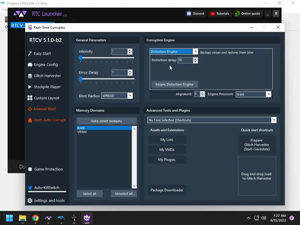Open Stockpile Player
Image resolution: width=300 pixels, height=225 pixels.
click(x=47, y=87)
